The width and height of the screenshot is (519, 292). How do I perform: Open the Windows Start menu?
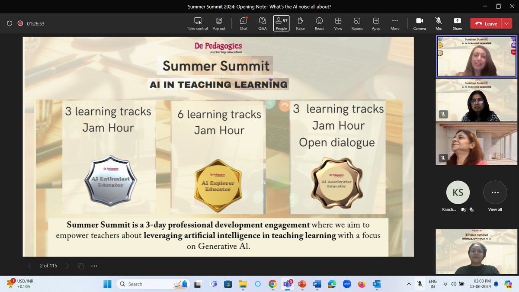click(x=107, y=284)
